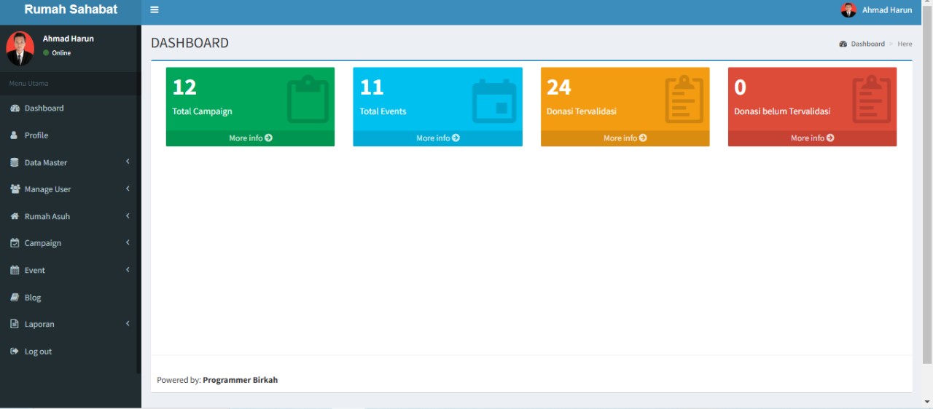Click the Dashboard breadcrumb link
The image size is (933, 409).
(867, 44)
